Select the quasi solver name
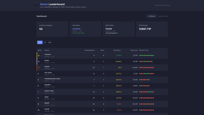204x115 pixels. (x=46, y=97)
